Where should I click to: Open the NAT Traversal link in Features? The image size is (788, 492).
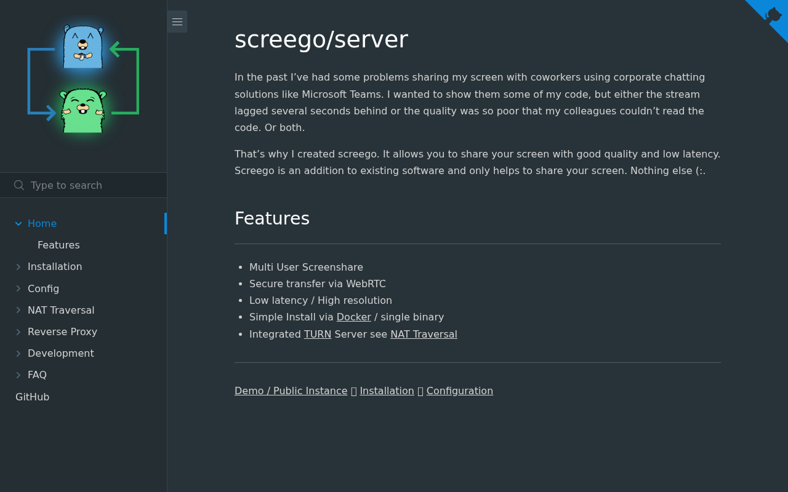[424, 334]
